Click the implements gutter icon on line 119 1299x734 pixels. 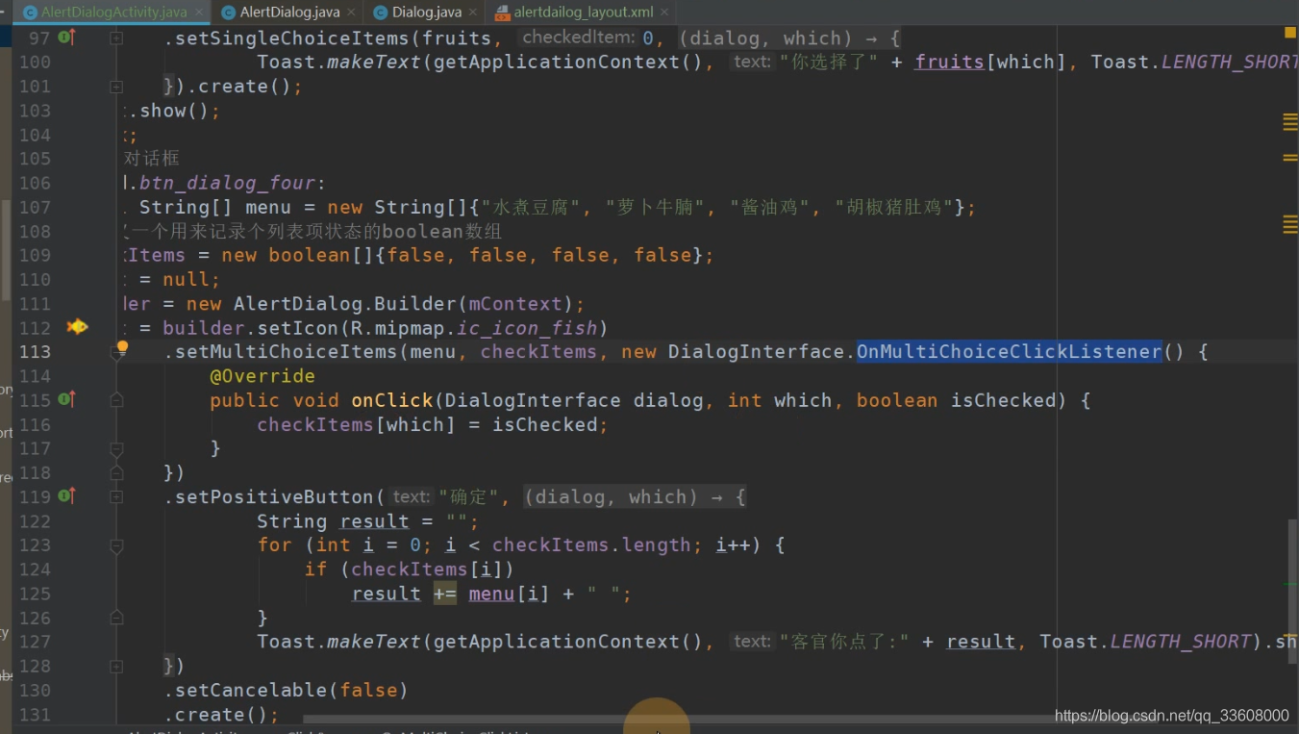(x=66, y=496)
